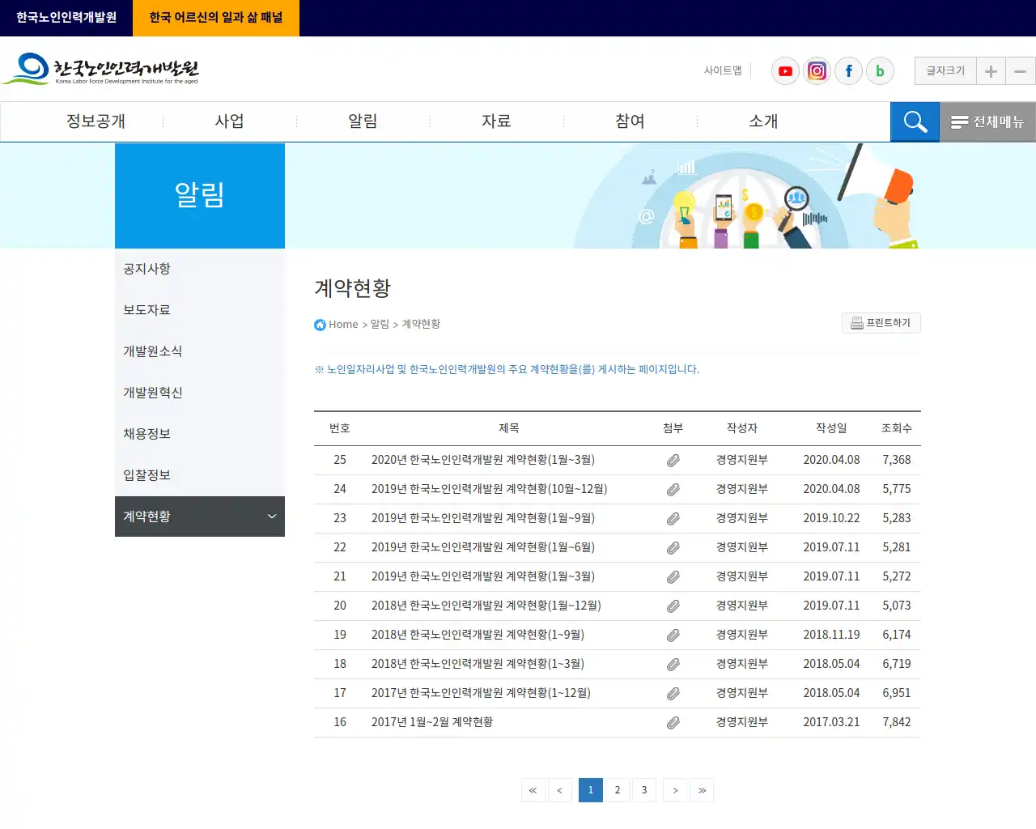Image resolution: width=1036 pixels, height=829 pixels.
Task: Open 2017년 1월~2월 계약현황 post
Action: pyautogui.click(x=432, y=722)
